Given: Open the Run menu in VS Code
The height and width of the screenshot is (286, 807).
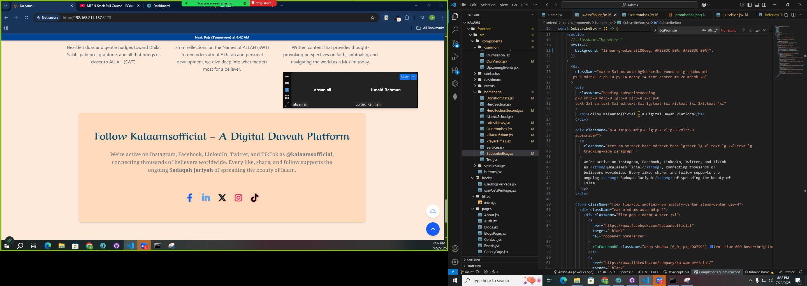Looking at the screenshot, I should [525, 5].
